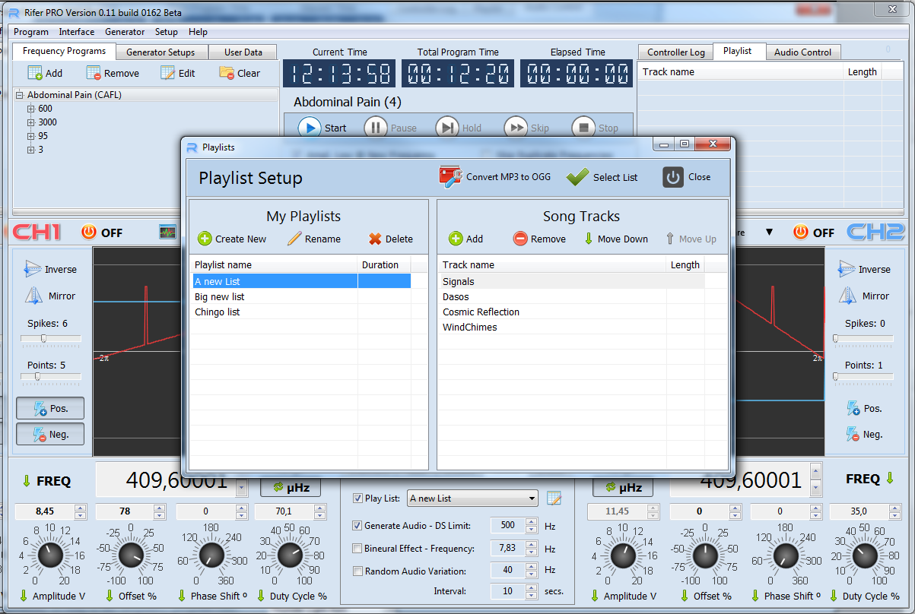Rename the selected playlist
The height and width of the screenshot is (614, 915).
pyautogui.click(x=313, y=239)
